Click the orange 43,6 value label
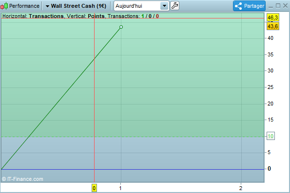Screen dimensions: 290x193 pos(272,26)
